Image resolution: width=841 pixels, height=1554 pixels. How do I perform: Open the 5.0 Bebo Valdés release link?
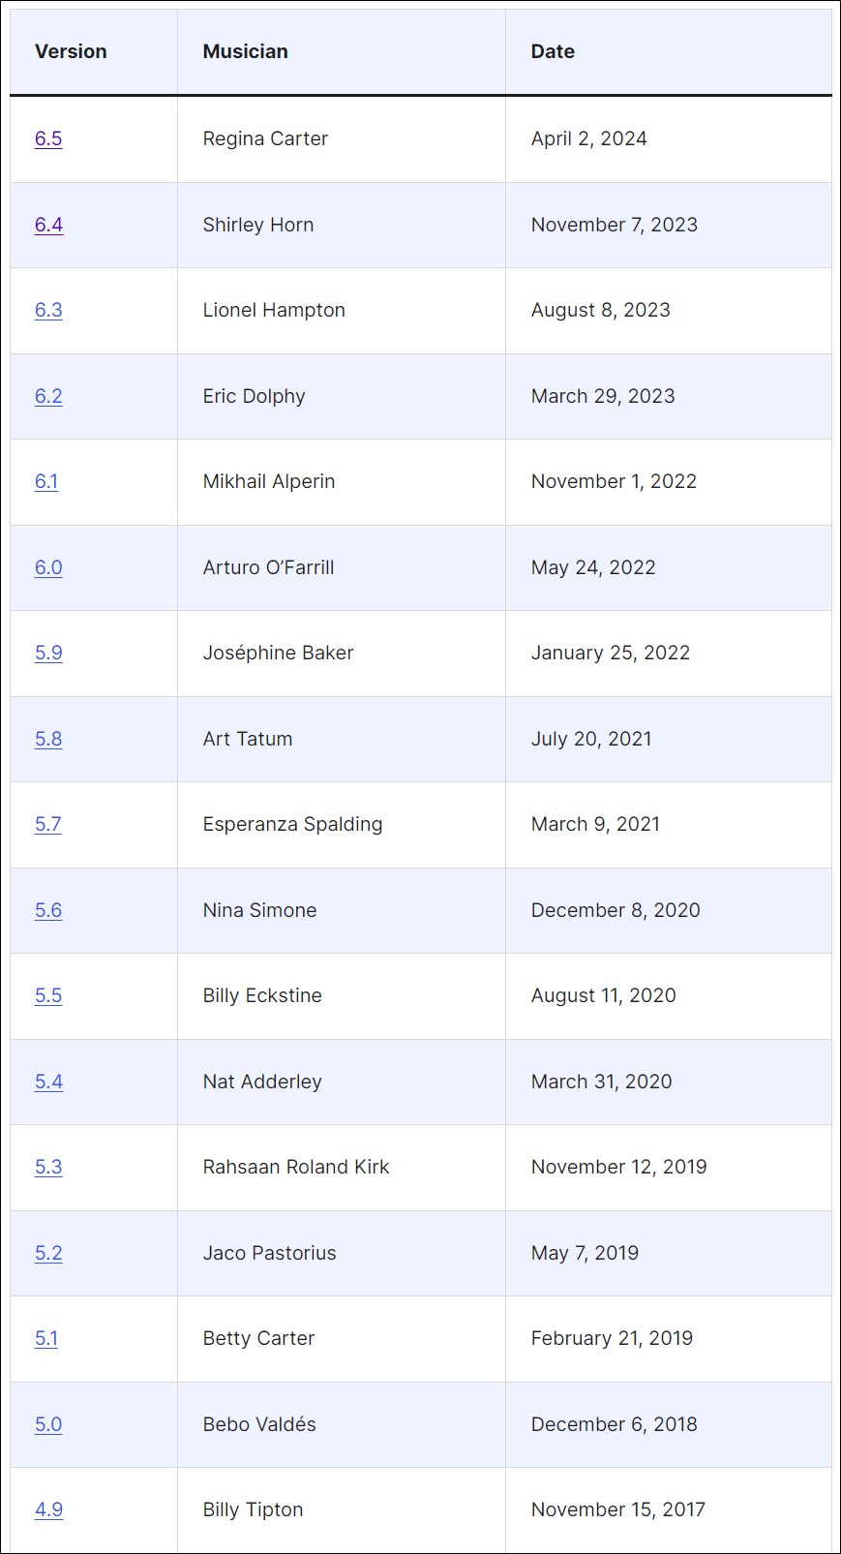[x=48, y=1424]
